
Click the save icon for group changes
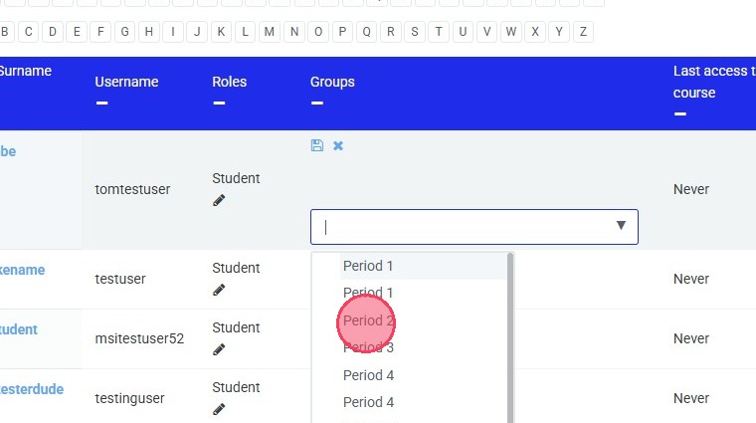pos(317,145)
